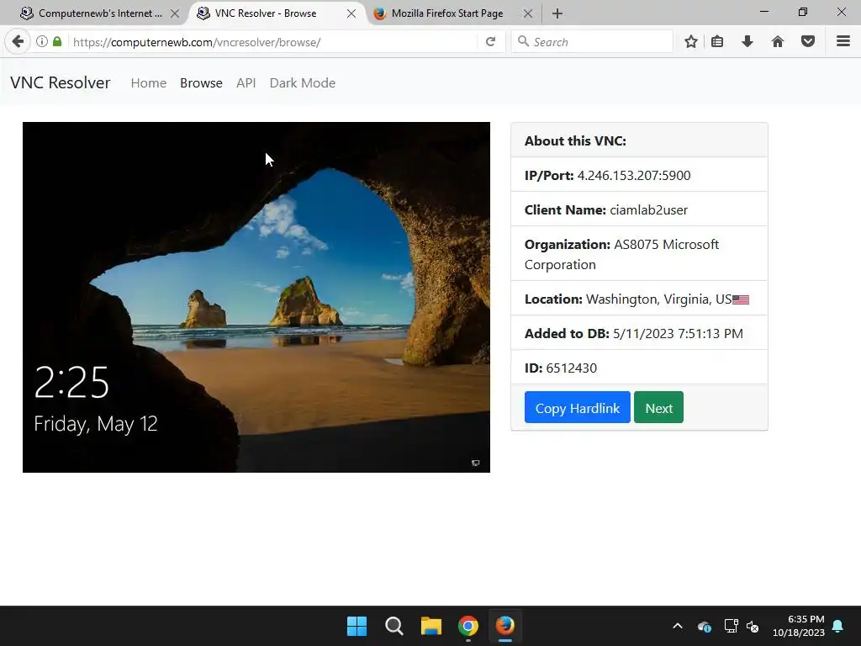Toggle Dark Mode in navigation bar
The width and height of the screenshot is (861, 646).
coord(303,83)
